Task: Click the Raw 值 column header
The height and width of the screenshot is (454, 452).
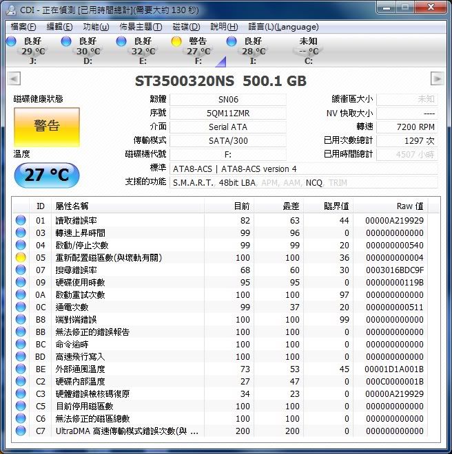Action: tap(390, 206)
